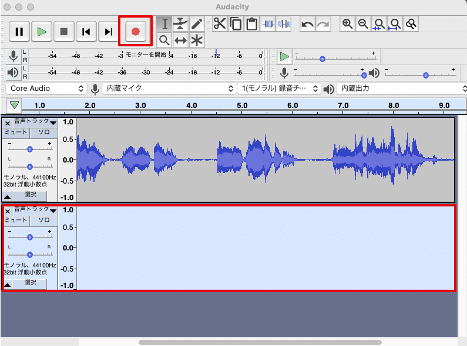This screenshot has height=346, width=467.
Task: Select the Envelope tool
Action: point(180,24)
